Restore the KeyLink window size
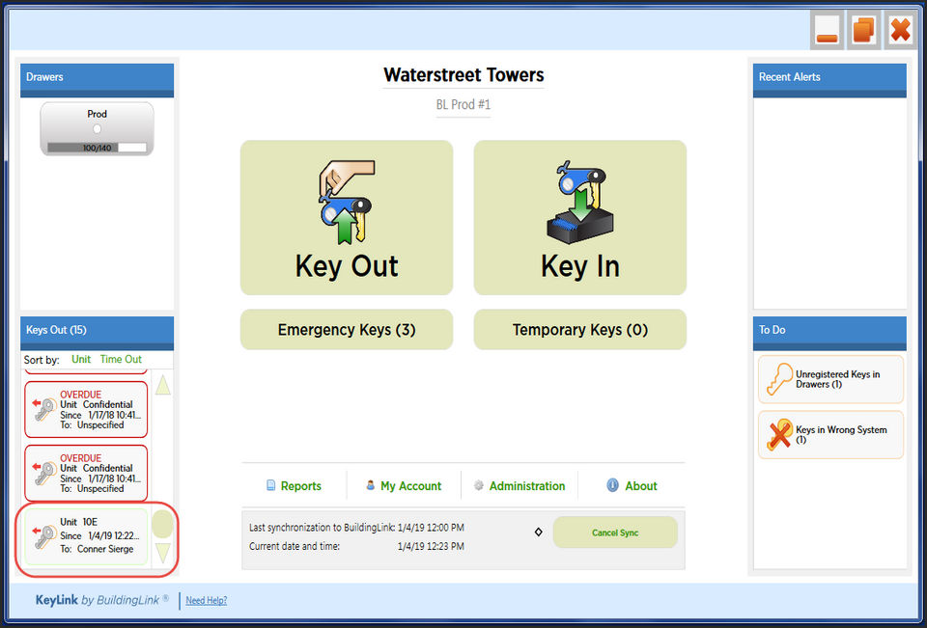 (863, 30)
